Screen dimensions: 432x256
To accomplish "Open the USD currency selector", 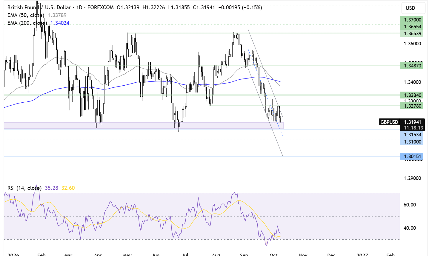I will coord(413,8).
